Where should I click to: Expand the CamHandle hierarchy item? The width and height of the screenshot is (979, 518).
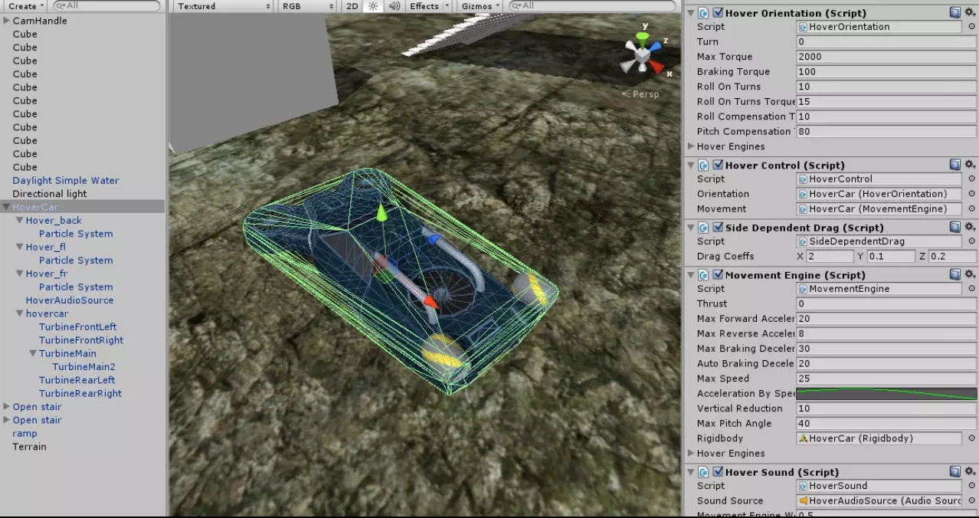click(7, 21)
